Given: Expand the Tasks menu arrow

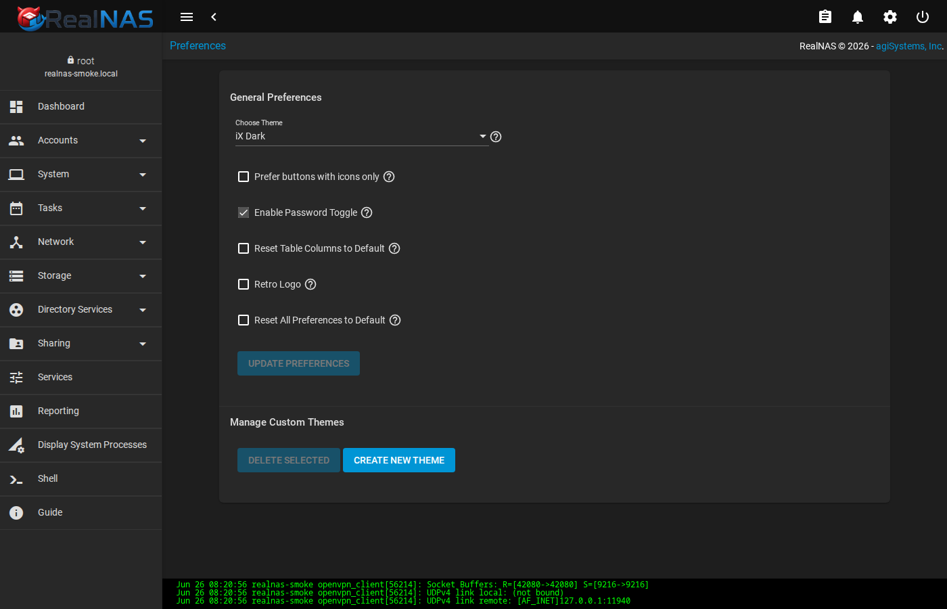Looking at the screenshot, I should [143, 208].
